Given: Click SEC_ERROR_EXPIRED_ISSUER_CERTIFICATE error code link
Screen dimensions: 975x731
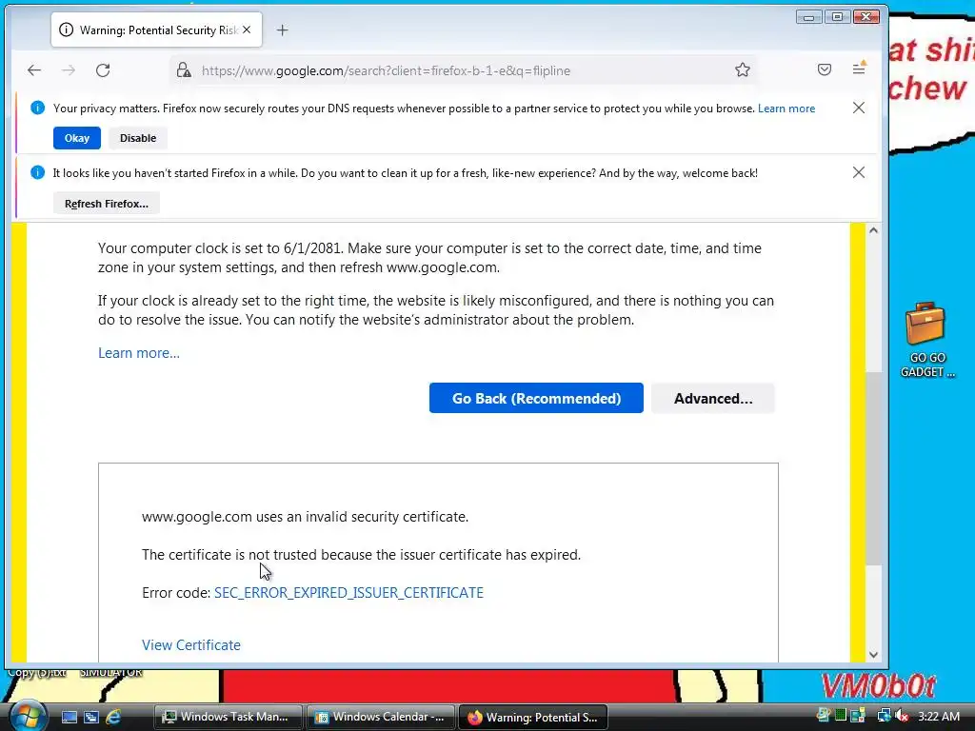Looking at the screenshot, I should (348, 593).
